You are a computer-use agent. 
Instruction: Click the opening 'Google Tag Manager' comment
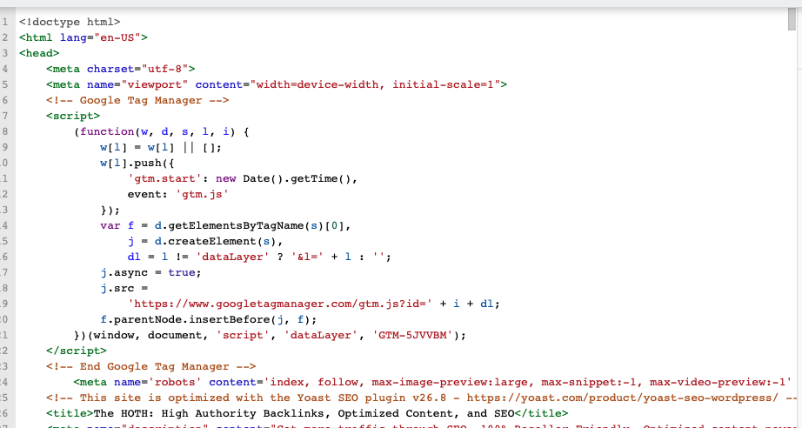(x=137, y=100)
